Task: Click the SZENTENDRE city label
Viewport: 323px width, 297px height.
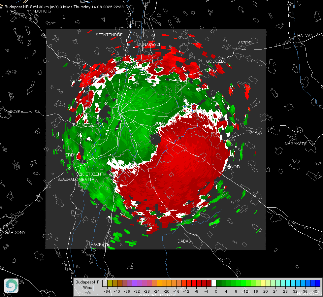Action: [x=109, y=35]
